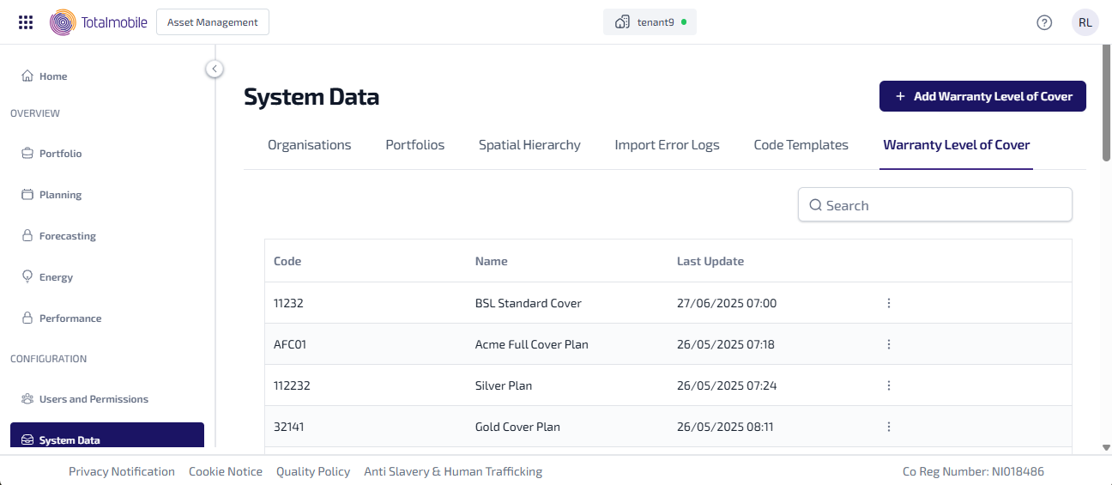Open row actions menu for BSL Standard Cover
Image resolution: width=1112 pixels, height=485 pixels.
[x=889, y=303]
